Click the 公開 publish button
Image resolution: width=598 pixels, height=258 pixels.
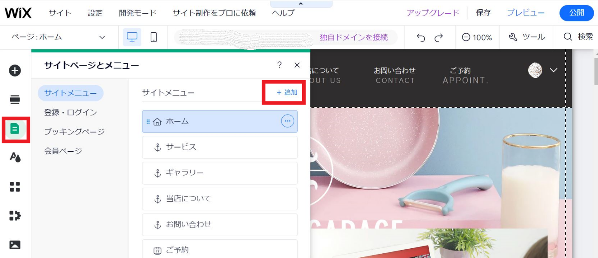(576, 13)
